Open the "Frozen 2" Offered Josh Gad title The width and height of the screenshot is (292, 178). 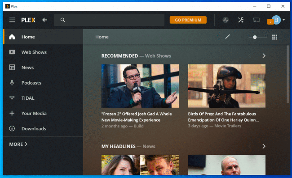click(x=137, y=117)
